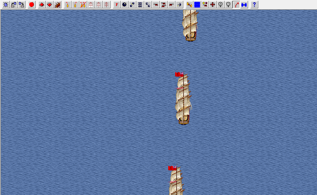Click the single ship turn-right icon
Screen dimensions: 317x195
pos(75,5)
